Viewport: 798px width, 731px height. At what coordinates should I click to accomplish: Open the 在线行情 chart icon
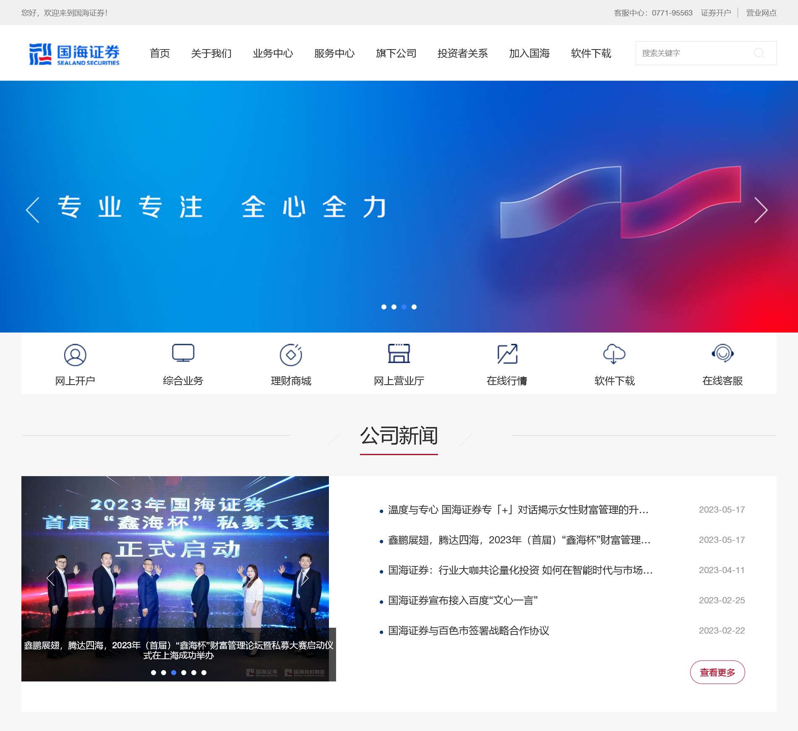(x=507, y=354)
